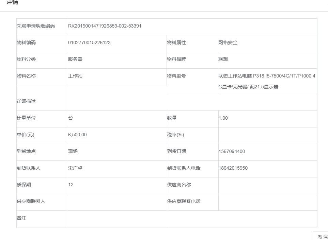Click material code value 0102770015226123
Screen dimensions: 328x240
pyautogui.click(x=89, y=43)
